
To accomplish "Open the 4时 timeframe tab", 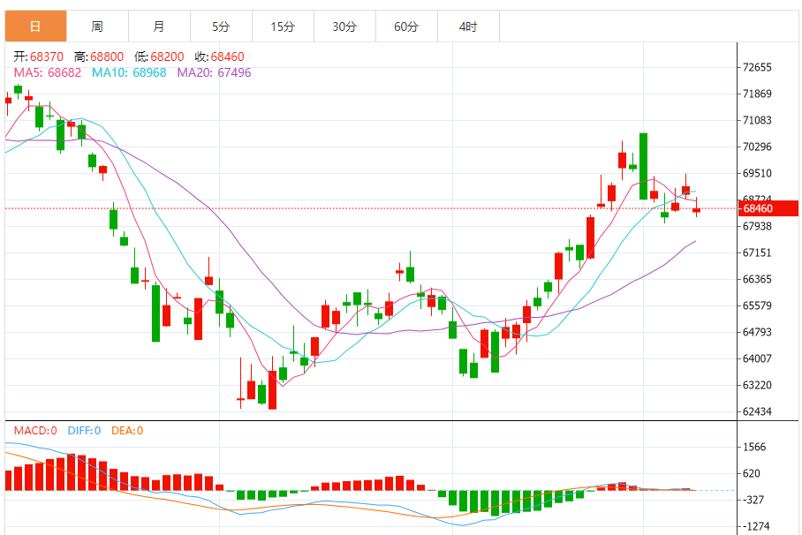I will (468, 26).
